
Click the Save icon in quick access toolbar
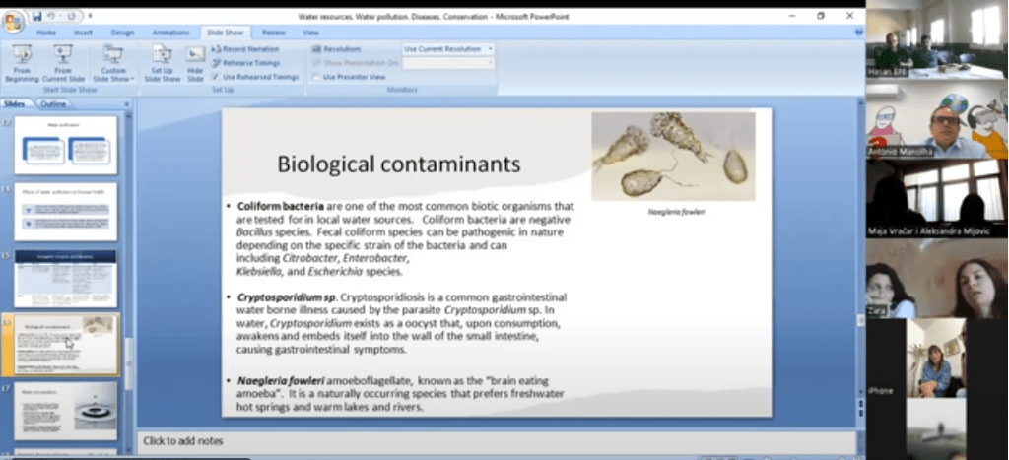tap(37, 17)
